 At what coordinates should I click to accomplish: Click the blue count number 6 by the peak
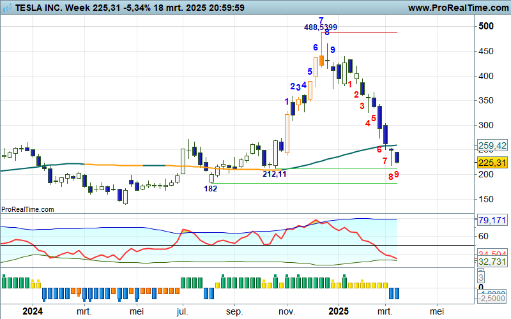(x=316, y=47)
